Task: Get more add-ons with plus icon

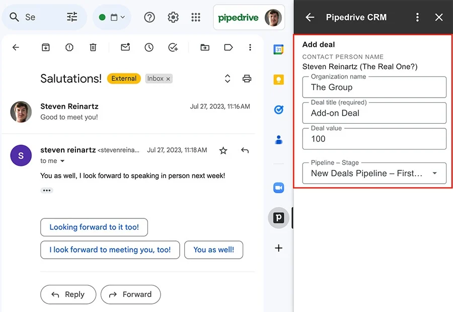Action: (278, 248)
